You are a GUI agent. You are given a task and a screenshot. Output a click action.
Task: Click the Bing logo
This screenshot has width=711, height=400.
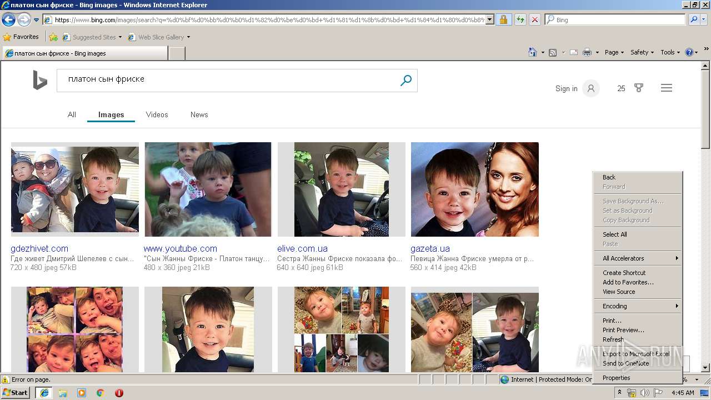(40, 81)
